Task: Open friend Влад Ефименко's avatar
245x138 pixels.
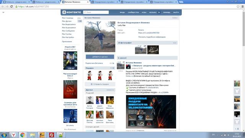Action: point(110,100)
